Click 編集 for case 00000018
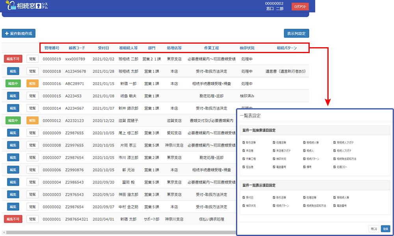Screen dimensions: 394x236 pos(13,71)
